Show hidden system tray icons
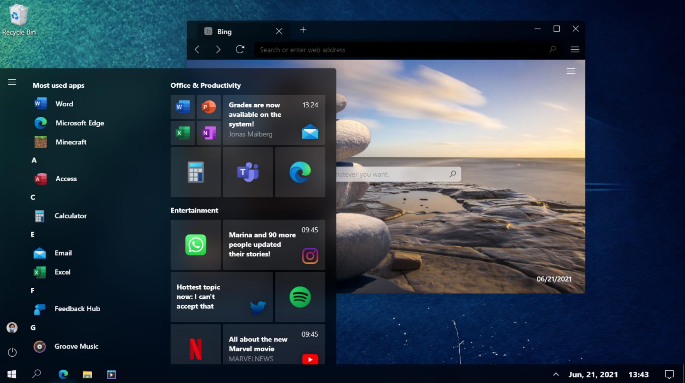685x383 pixels. pos(556,374)
